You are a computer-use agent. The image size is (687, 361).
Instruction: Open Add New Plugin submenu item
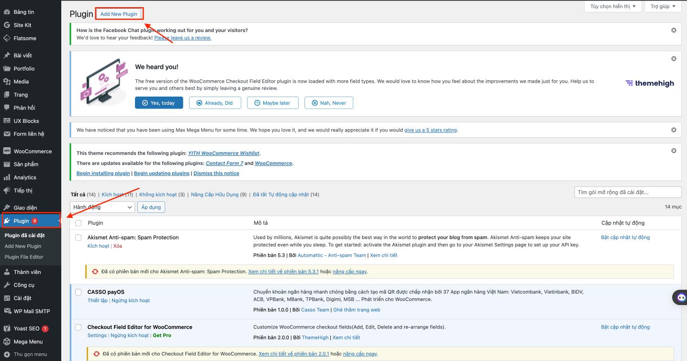tap(23, 246)
